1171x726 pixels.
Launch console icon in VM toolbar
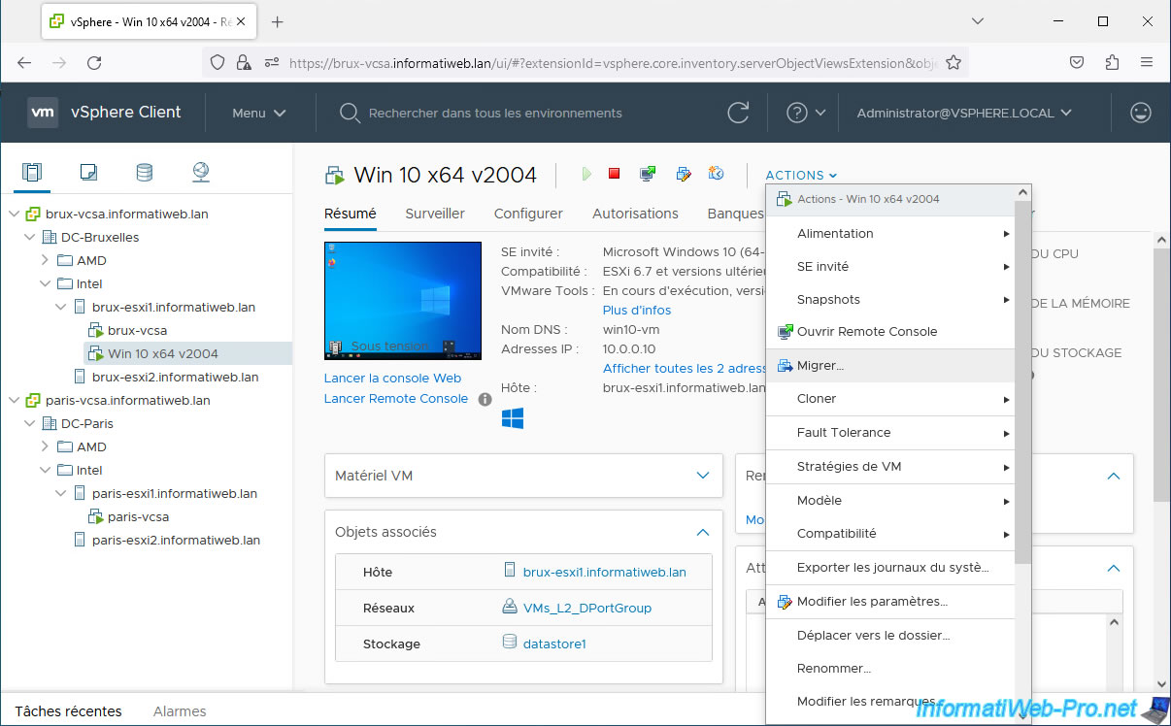pyautogui.click(x=648, y=174)
